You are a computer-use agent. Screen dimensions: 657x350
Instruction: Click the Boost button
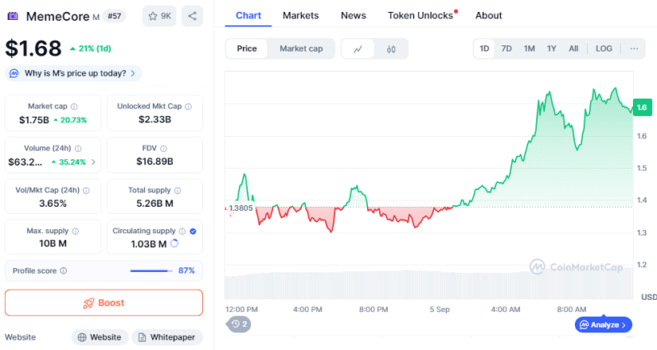coord(104,303)
